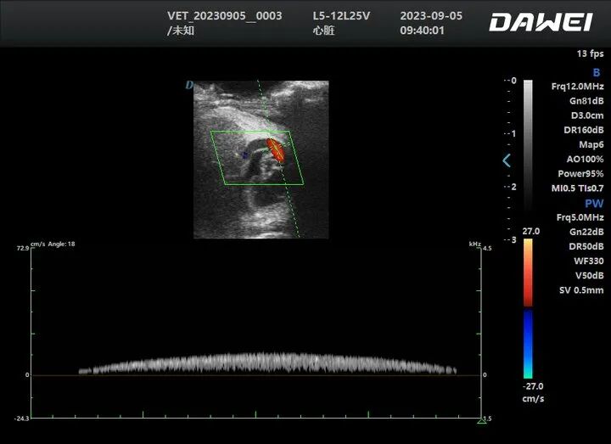Click the grayscale map bar
The image size is (611, 444).
528,144
